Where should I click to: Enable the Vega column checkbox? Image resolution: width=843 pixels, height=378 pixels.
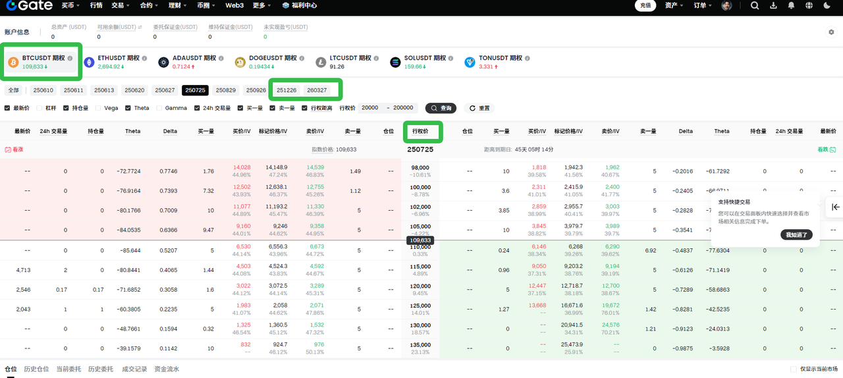pos(99,108)
